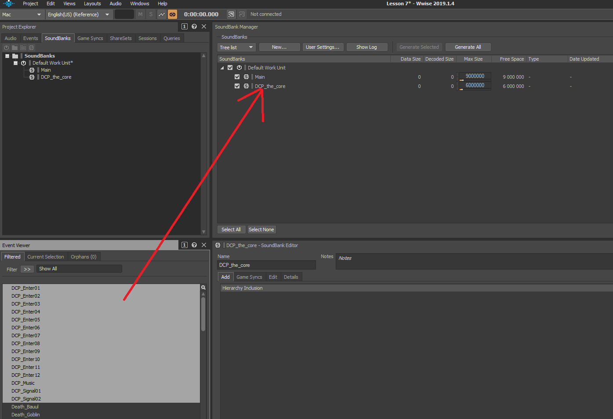Viewport: 613px width, 419px height.
Task: Switch to Current Selection tab
Action: coord(46,257)
